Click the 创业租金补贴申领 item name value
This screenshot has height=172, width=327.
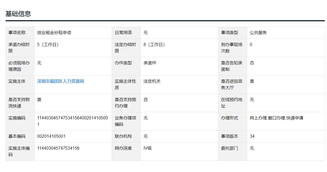(54, 33)
